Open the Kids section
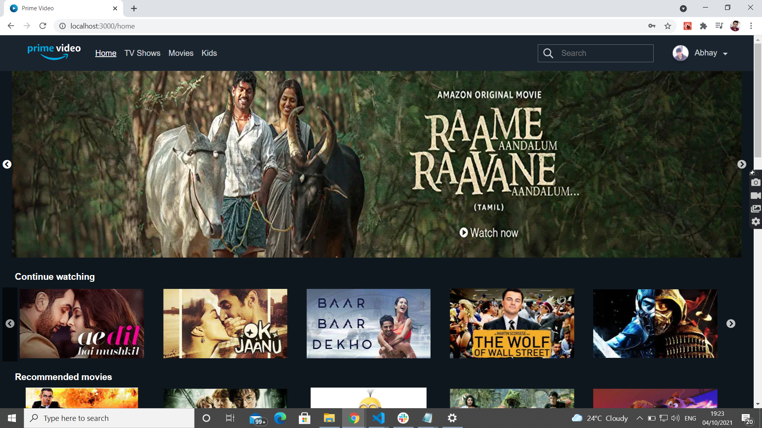762x428 pixels. click(209, 53)
